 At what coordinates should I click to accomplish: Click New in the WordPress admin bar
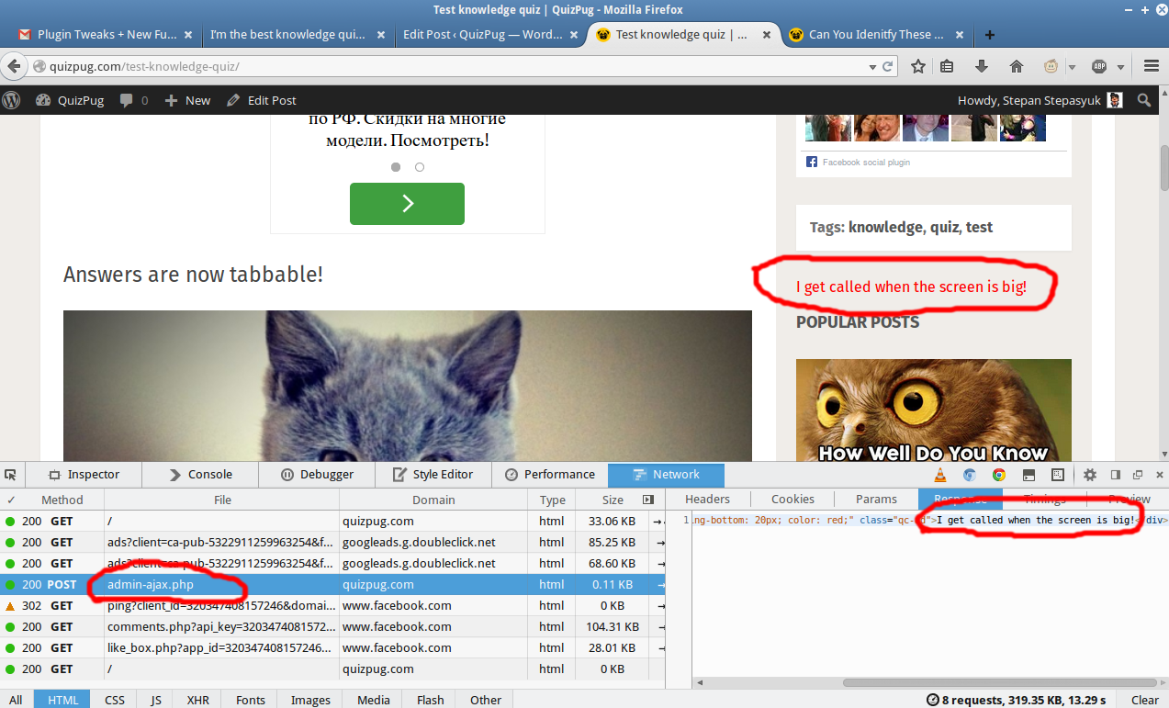pyautogui.click(x=188, y=100)
